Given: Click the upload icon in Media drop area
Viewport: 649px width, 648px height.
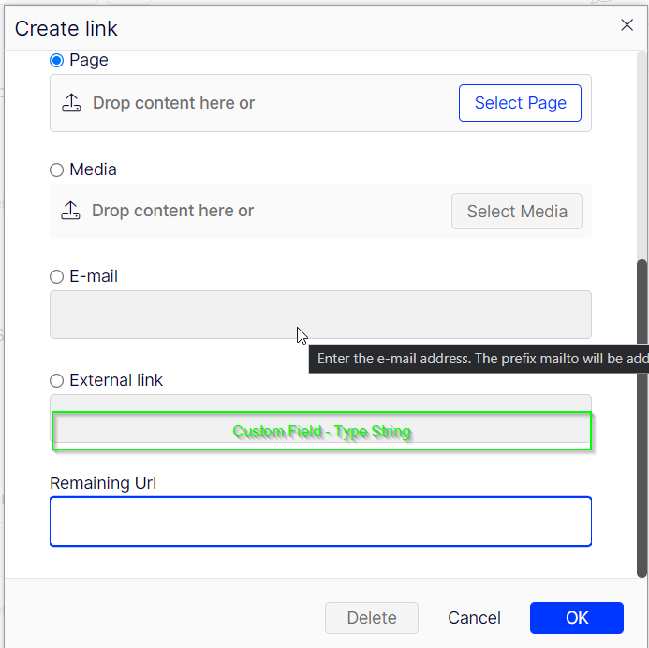Looking at the screenshot, I should click(71, 211).
